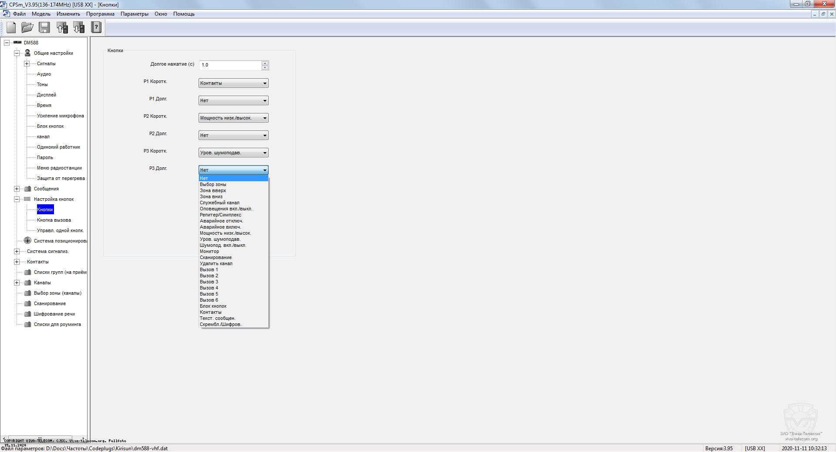Open a codeplug with the folder icon
Image resolution: width=836 pixels, height=452 pixels.
(x=27, y=27)
